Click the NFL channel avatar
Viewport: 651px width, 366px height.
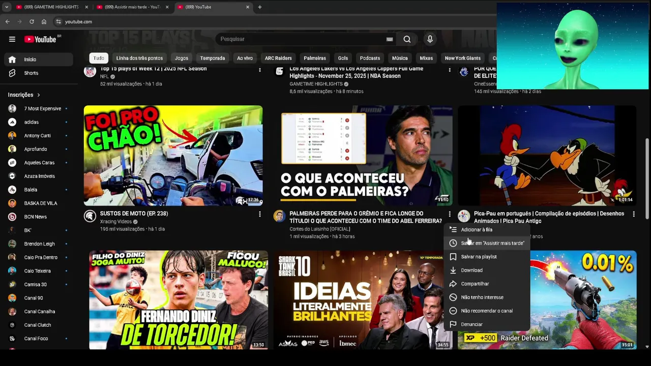tap(90, 71)
